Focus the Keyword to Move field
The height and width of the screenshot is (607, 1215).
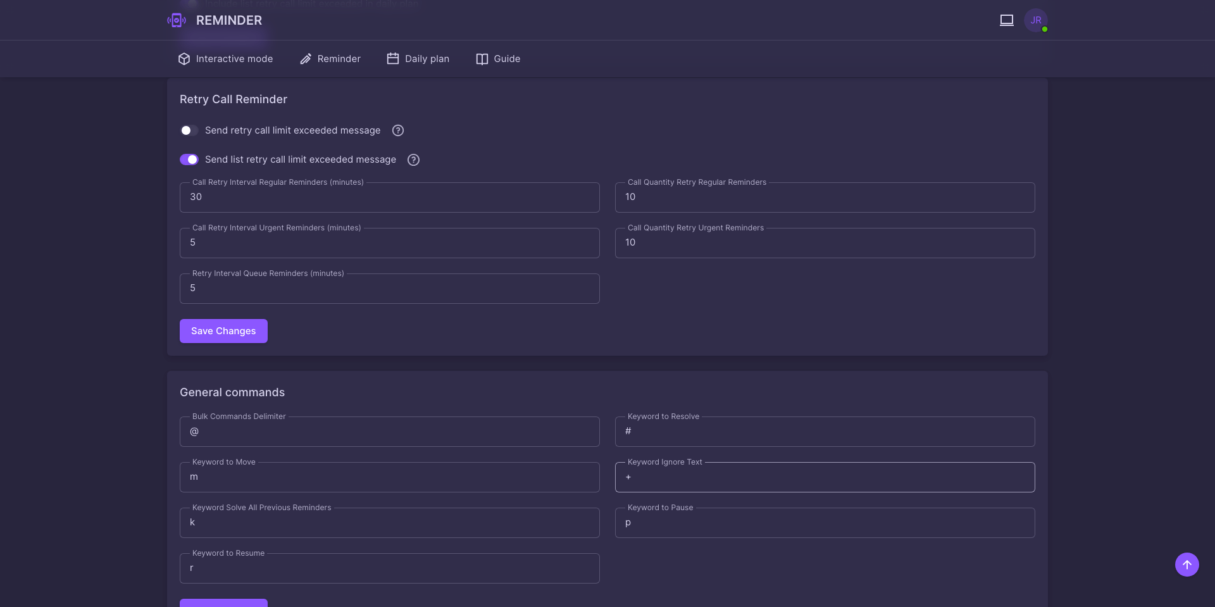[x=390, y=477]
